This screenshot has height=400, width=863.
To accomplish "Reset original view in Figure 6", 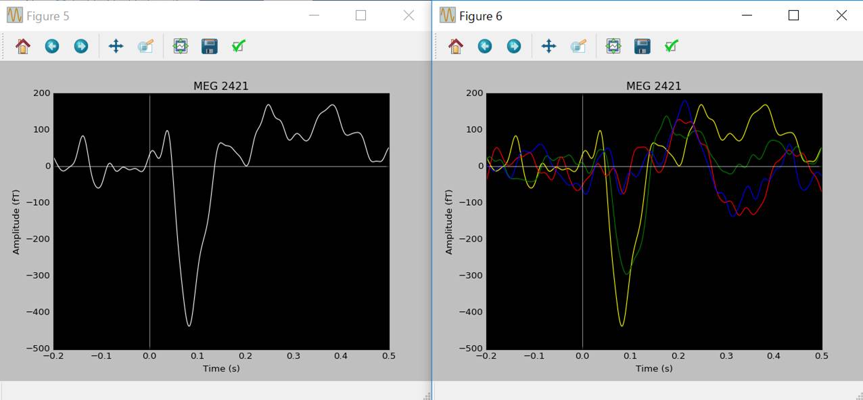I will coord(456,46).
